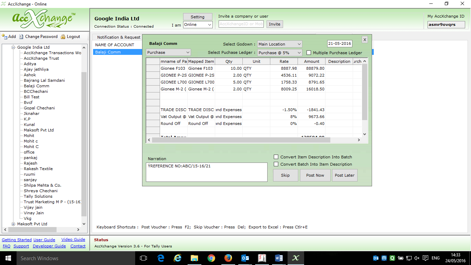Click the Qty column header
Image resolution: width=471 pixels, height=265 pixels.
coord(229,61)
